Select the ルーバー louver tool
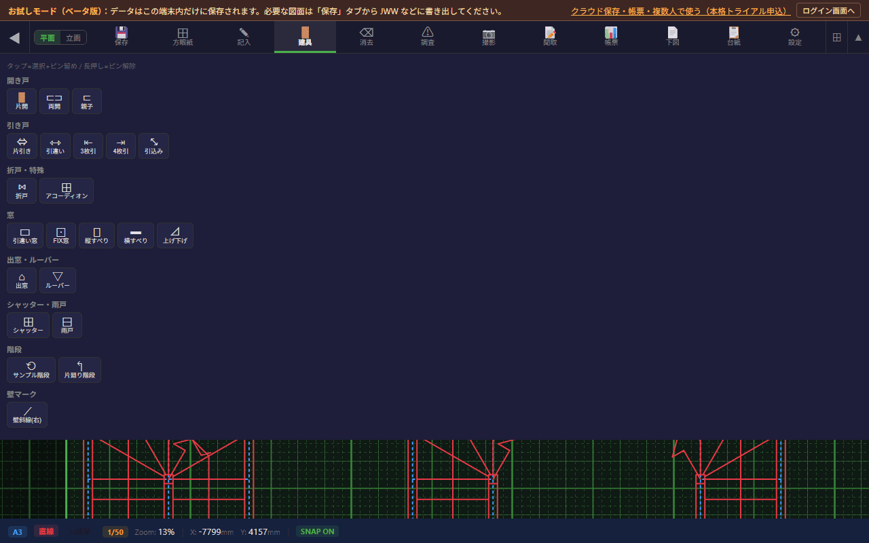 click(x=58, y=280)
